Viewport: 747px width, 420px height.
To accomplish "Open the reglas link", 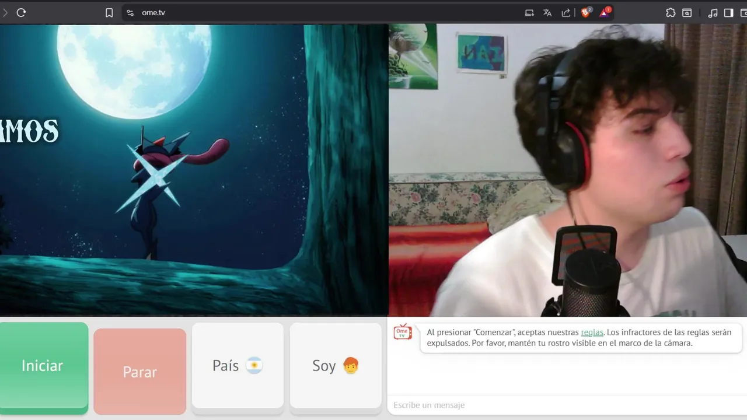I will [x=592, y=332].
